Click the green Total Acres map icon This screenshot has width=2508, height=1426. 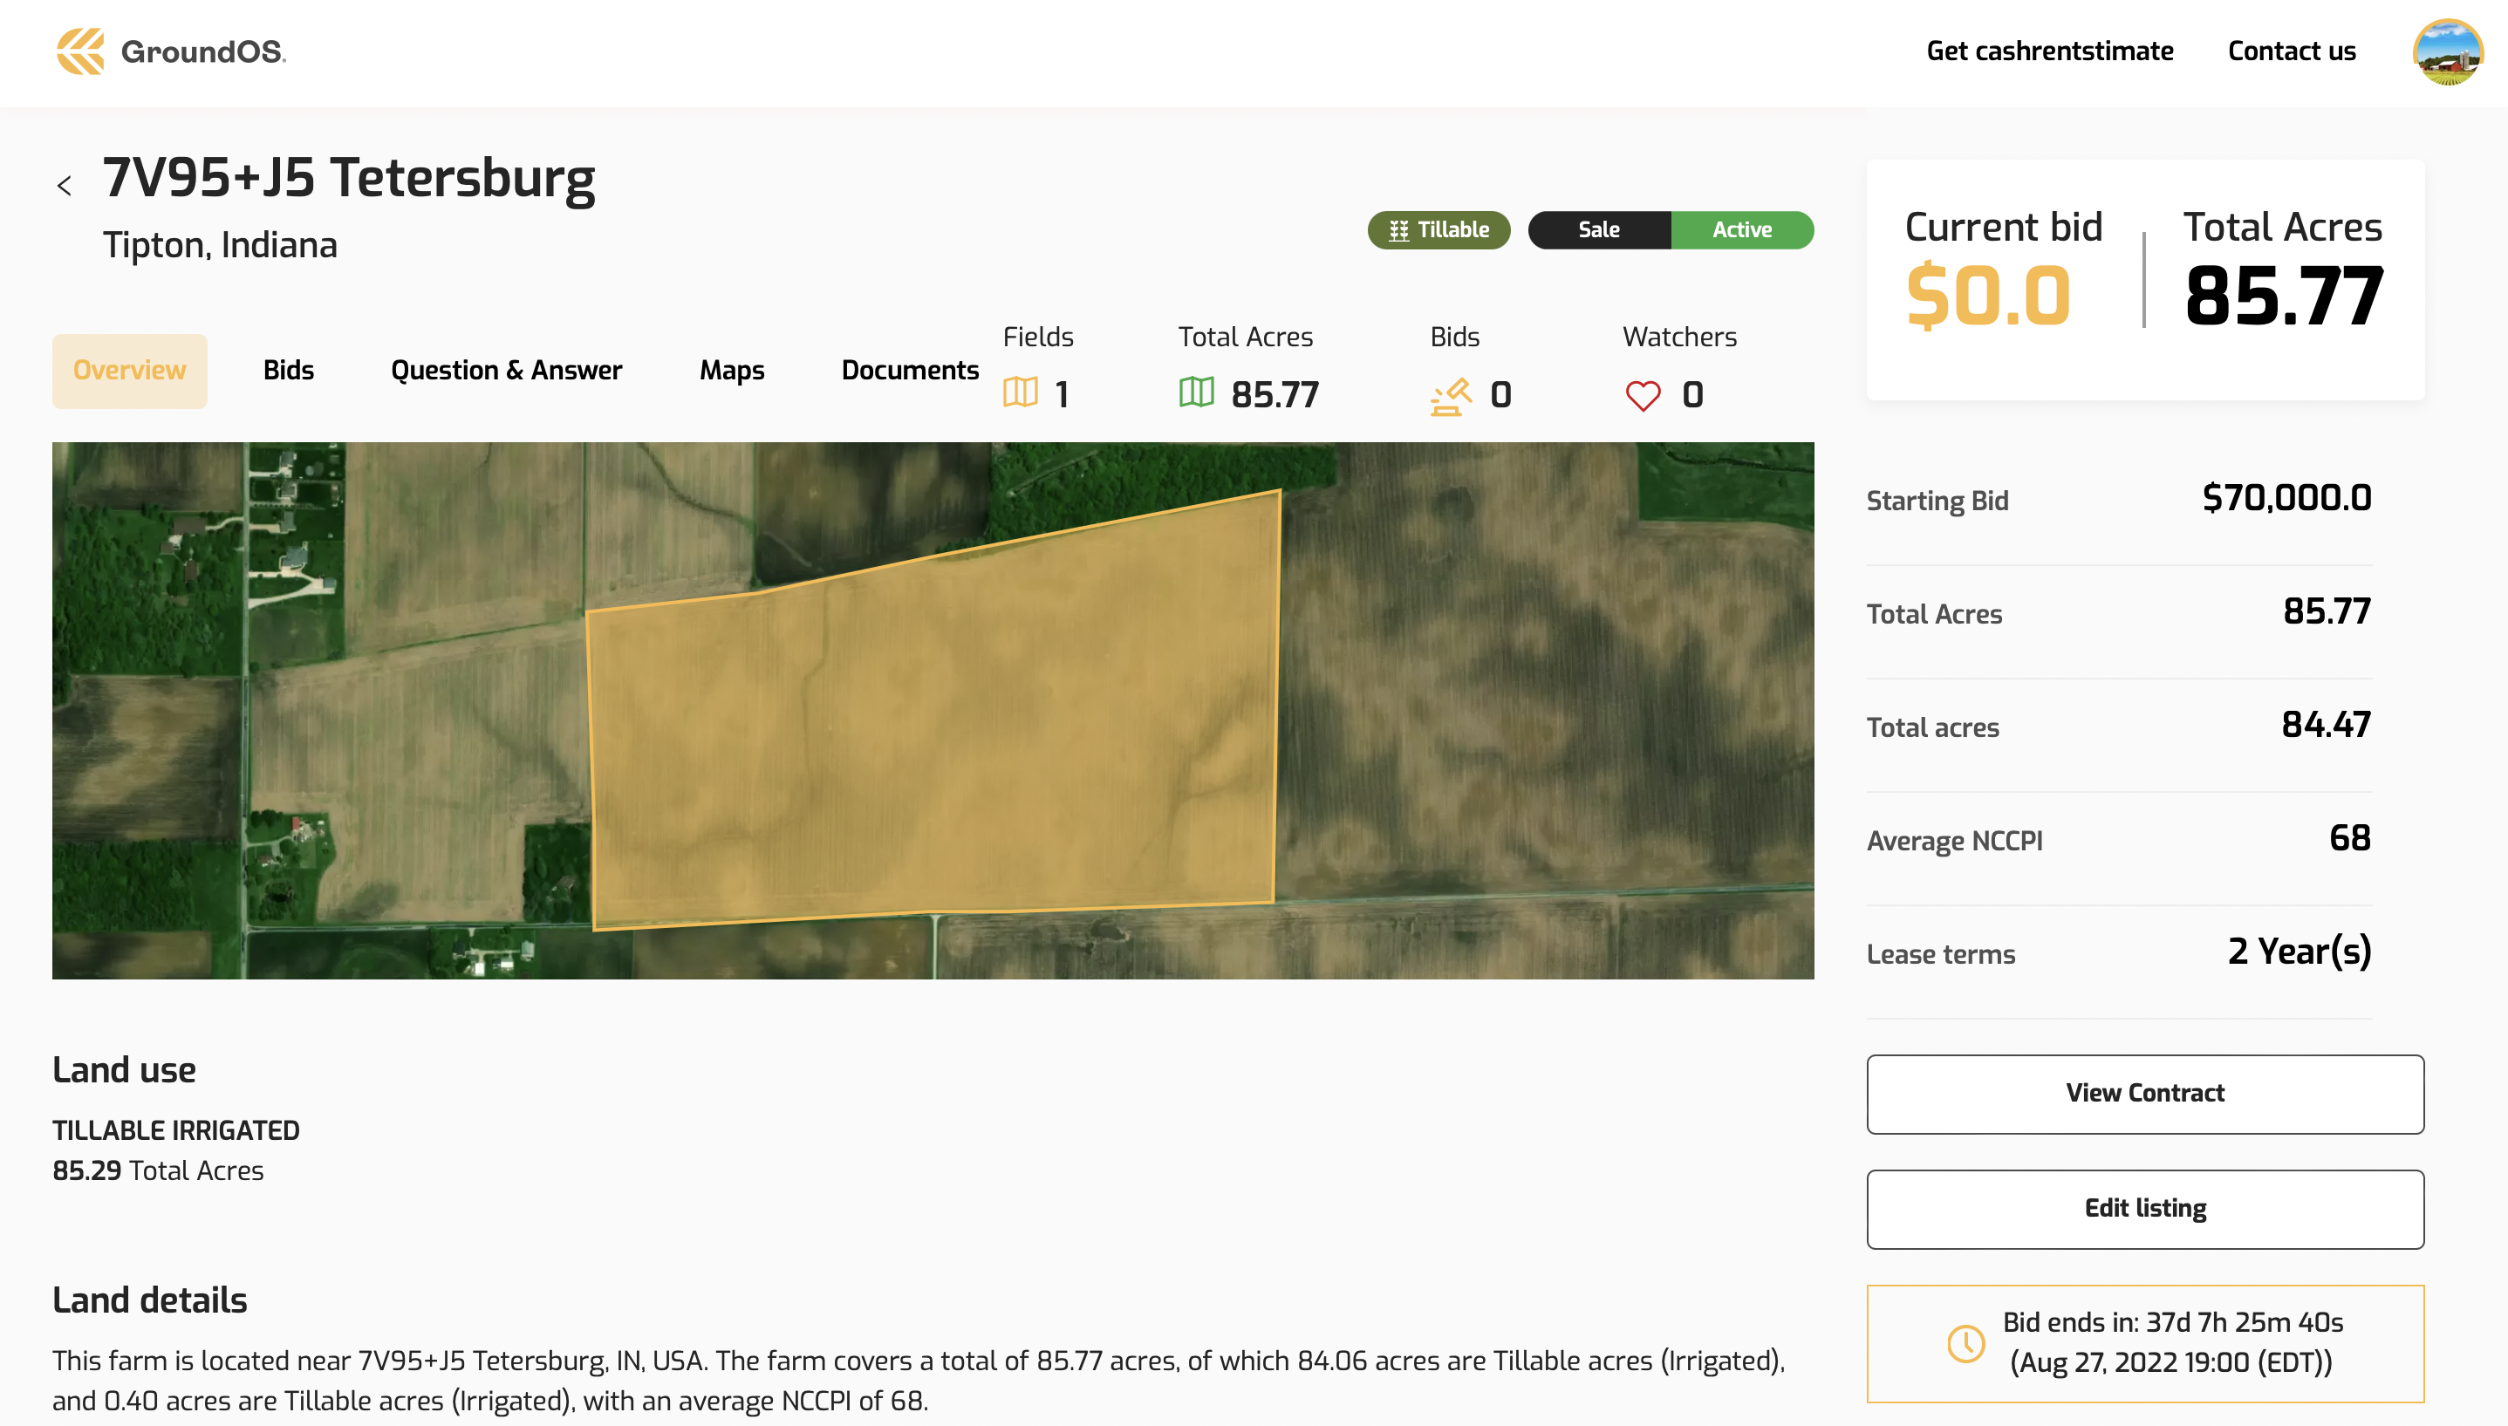pos(1196,393)
